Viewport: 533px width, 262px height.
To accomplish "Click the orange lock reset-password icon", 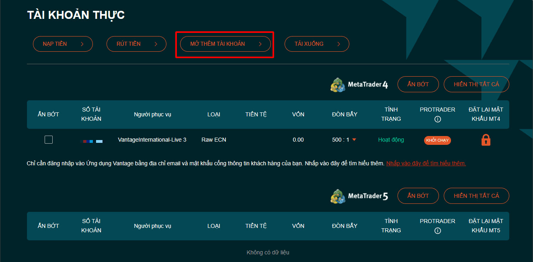I will (486, 140).
